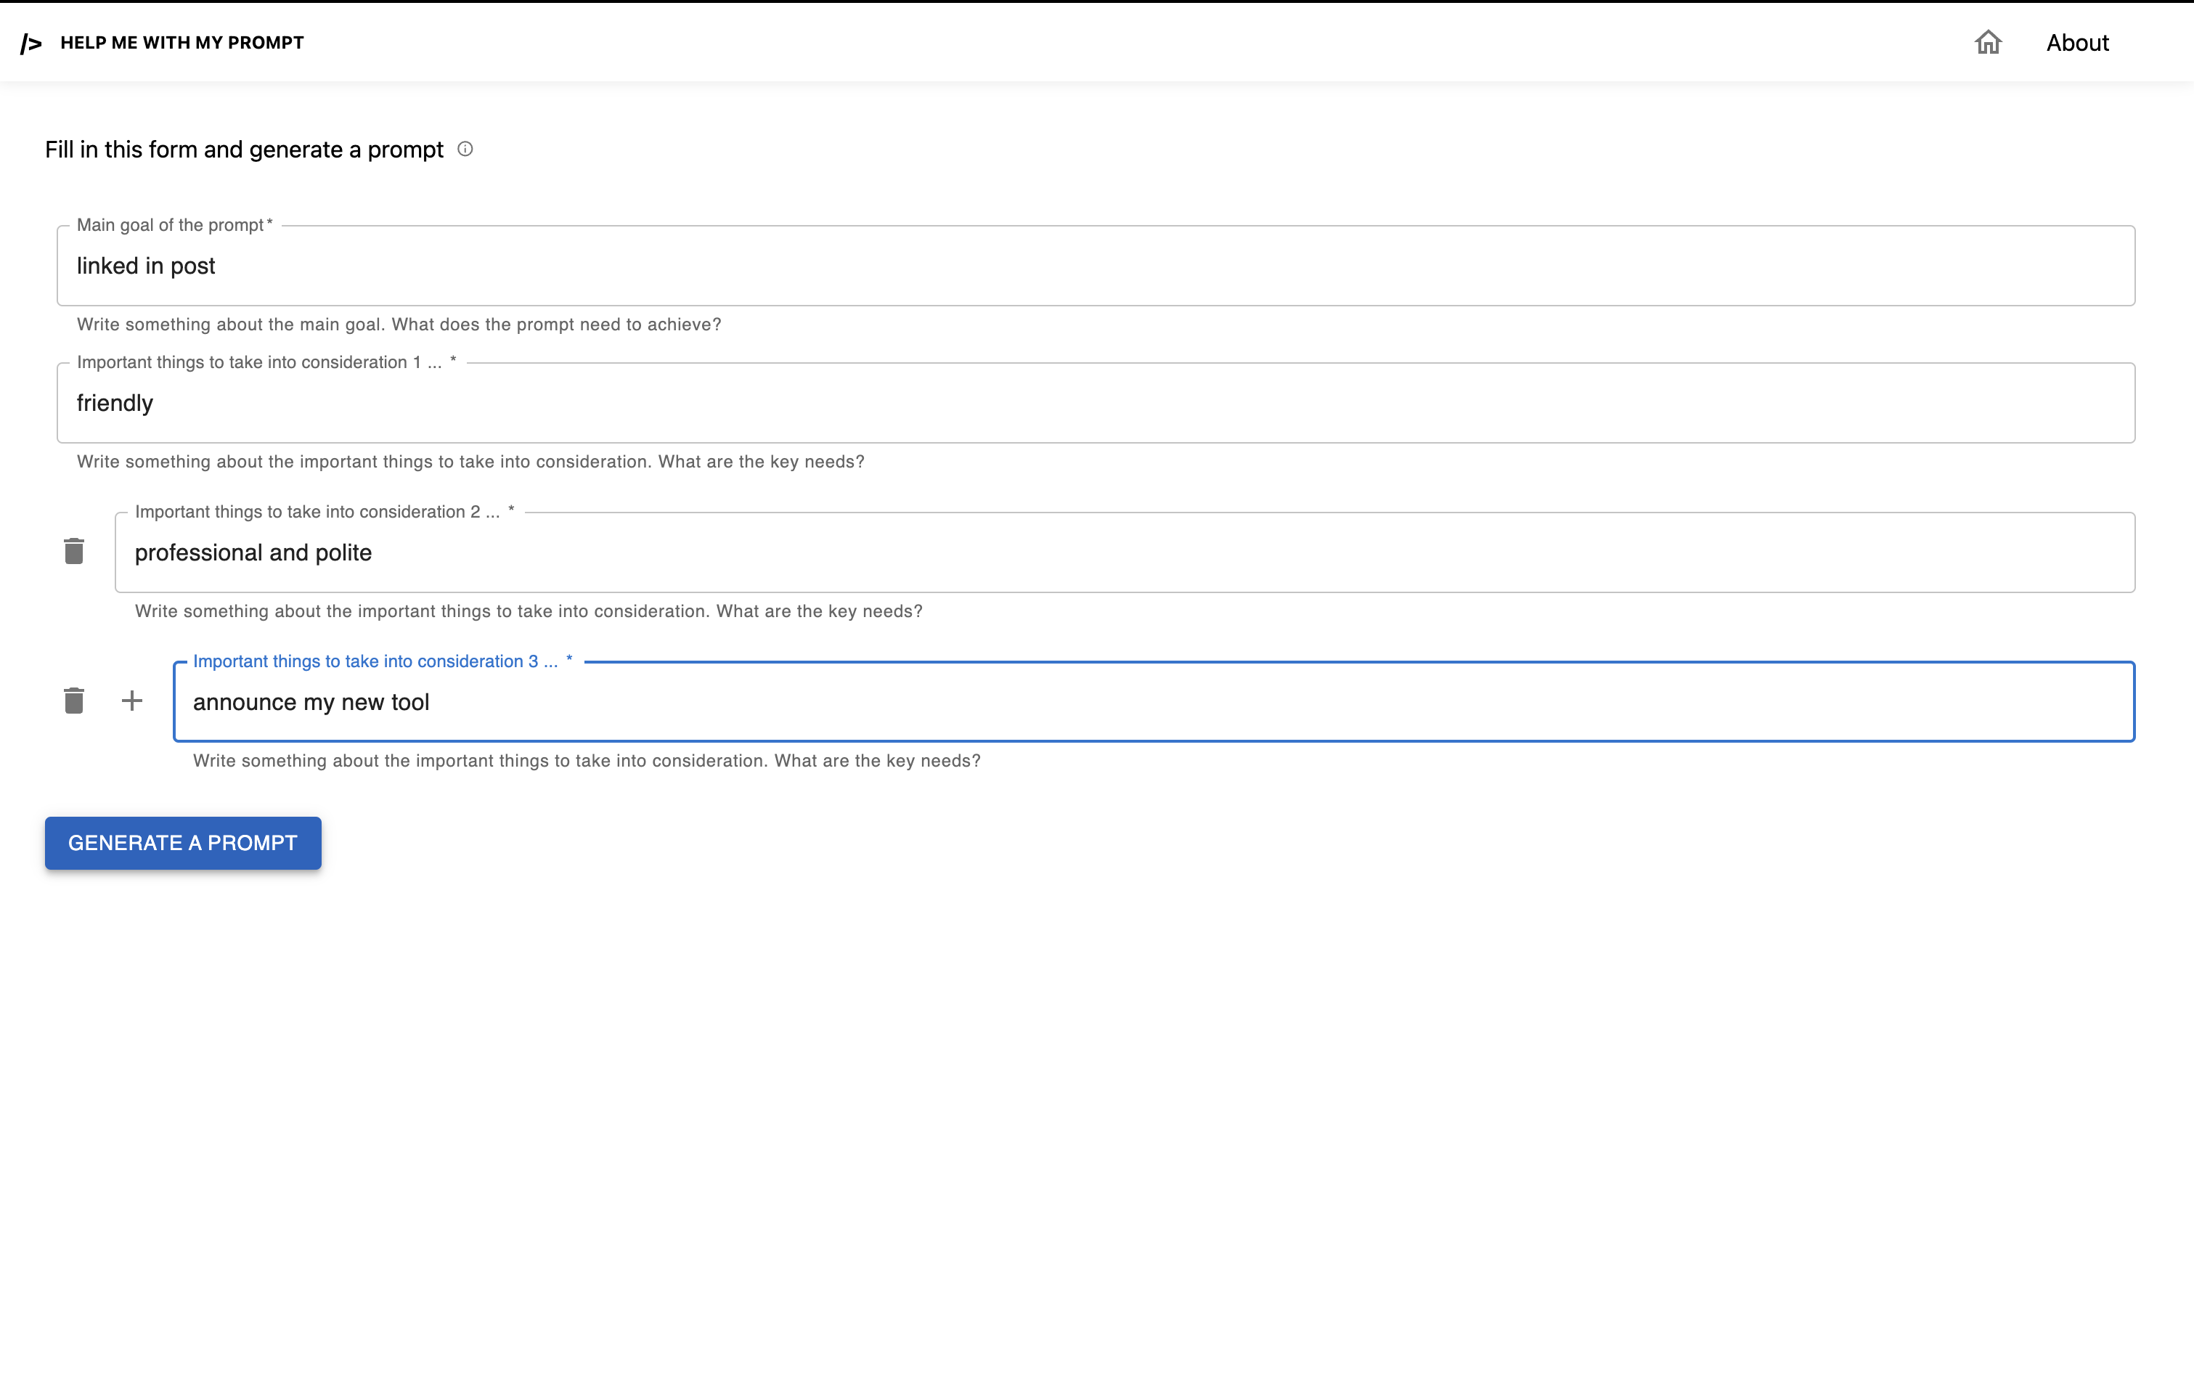2194x1375 pixels.
Task: Open the About page
Action: [x=2076, y=43]
